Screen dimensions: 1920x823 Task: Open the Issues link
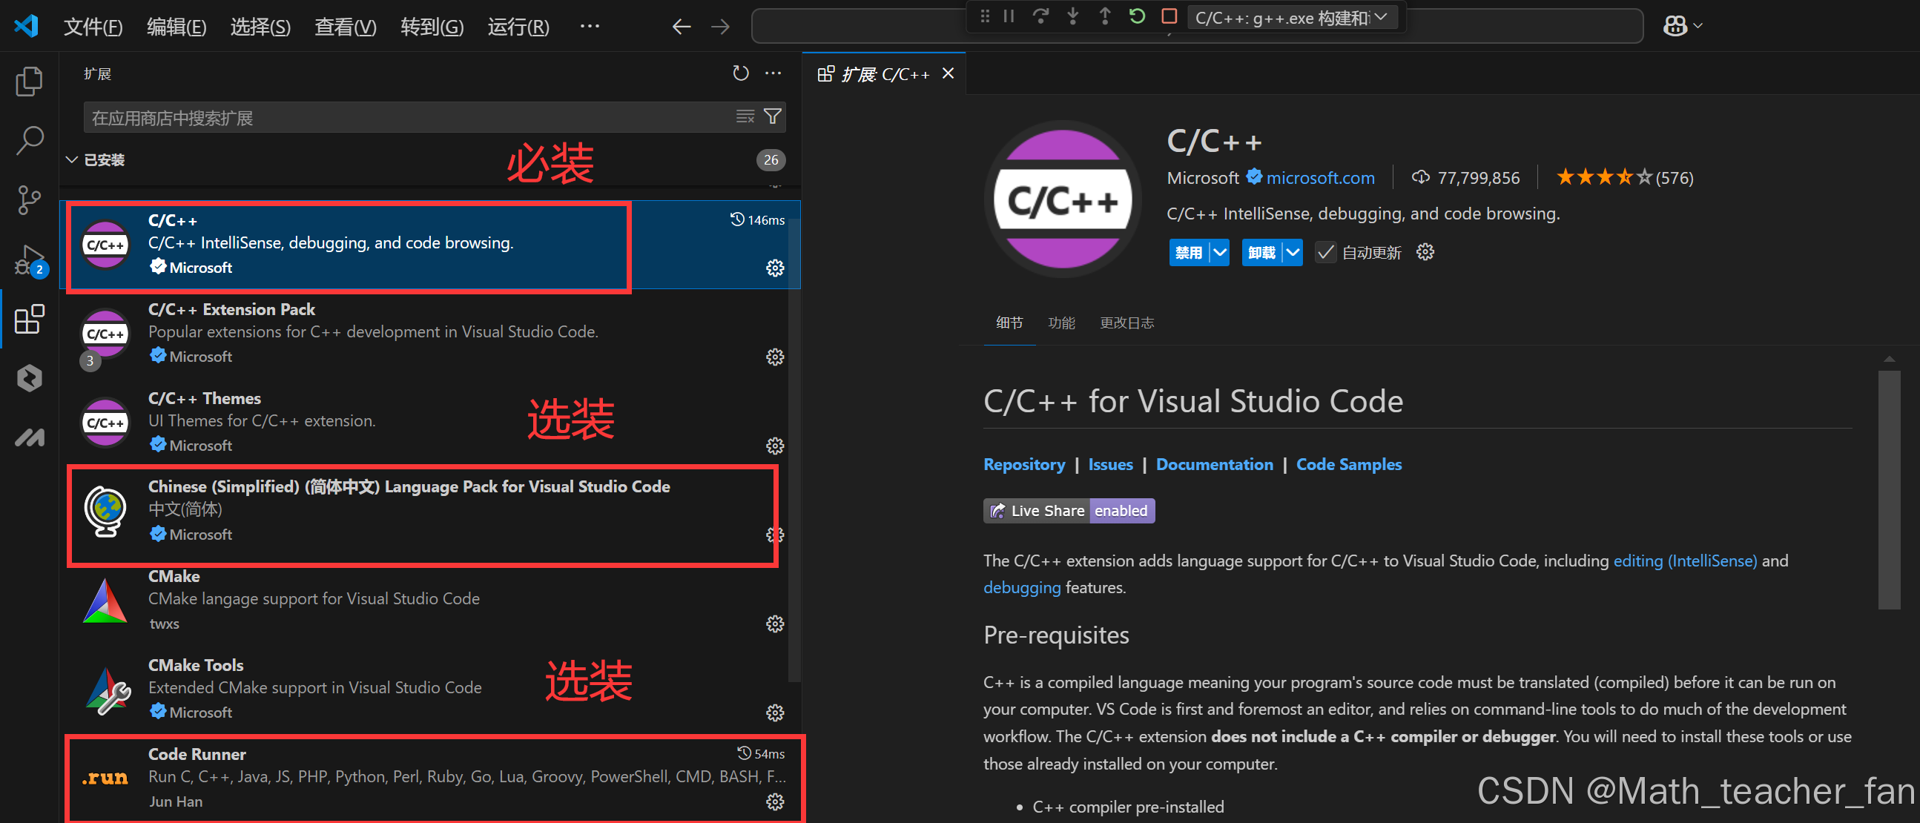point(1110,464)
